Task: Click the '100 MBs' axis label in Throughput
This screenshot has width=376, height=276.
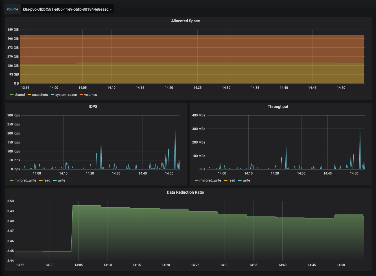Action: coord(199,156)
